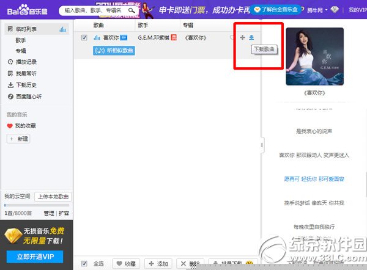Click 添加 button in bottom toolbar

click(x=158, y=264)
